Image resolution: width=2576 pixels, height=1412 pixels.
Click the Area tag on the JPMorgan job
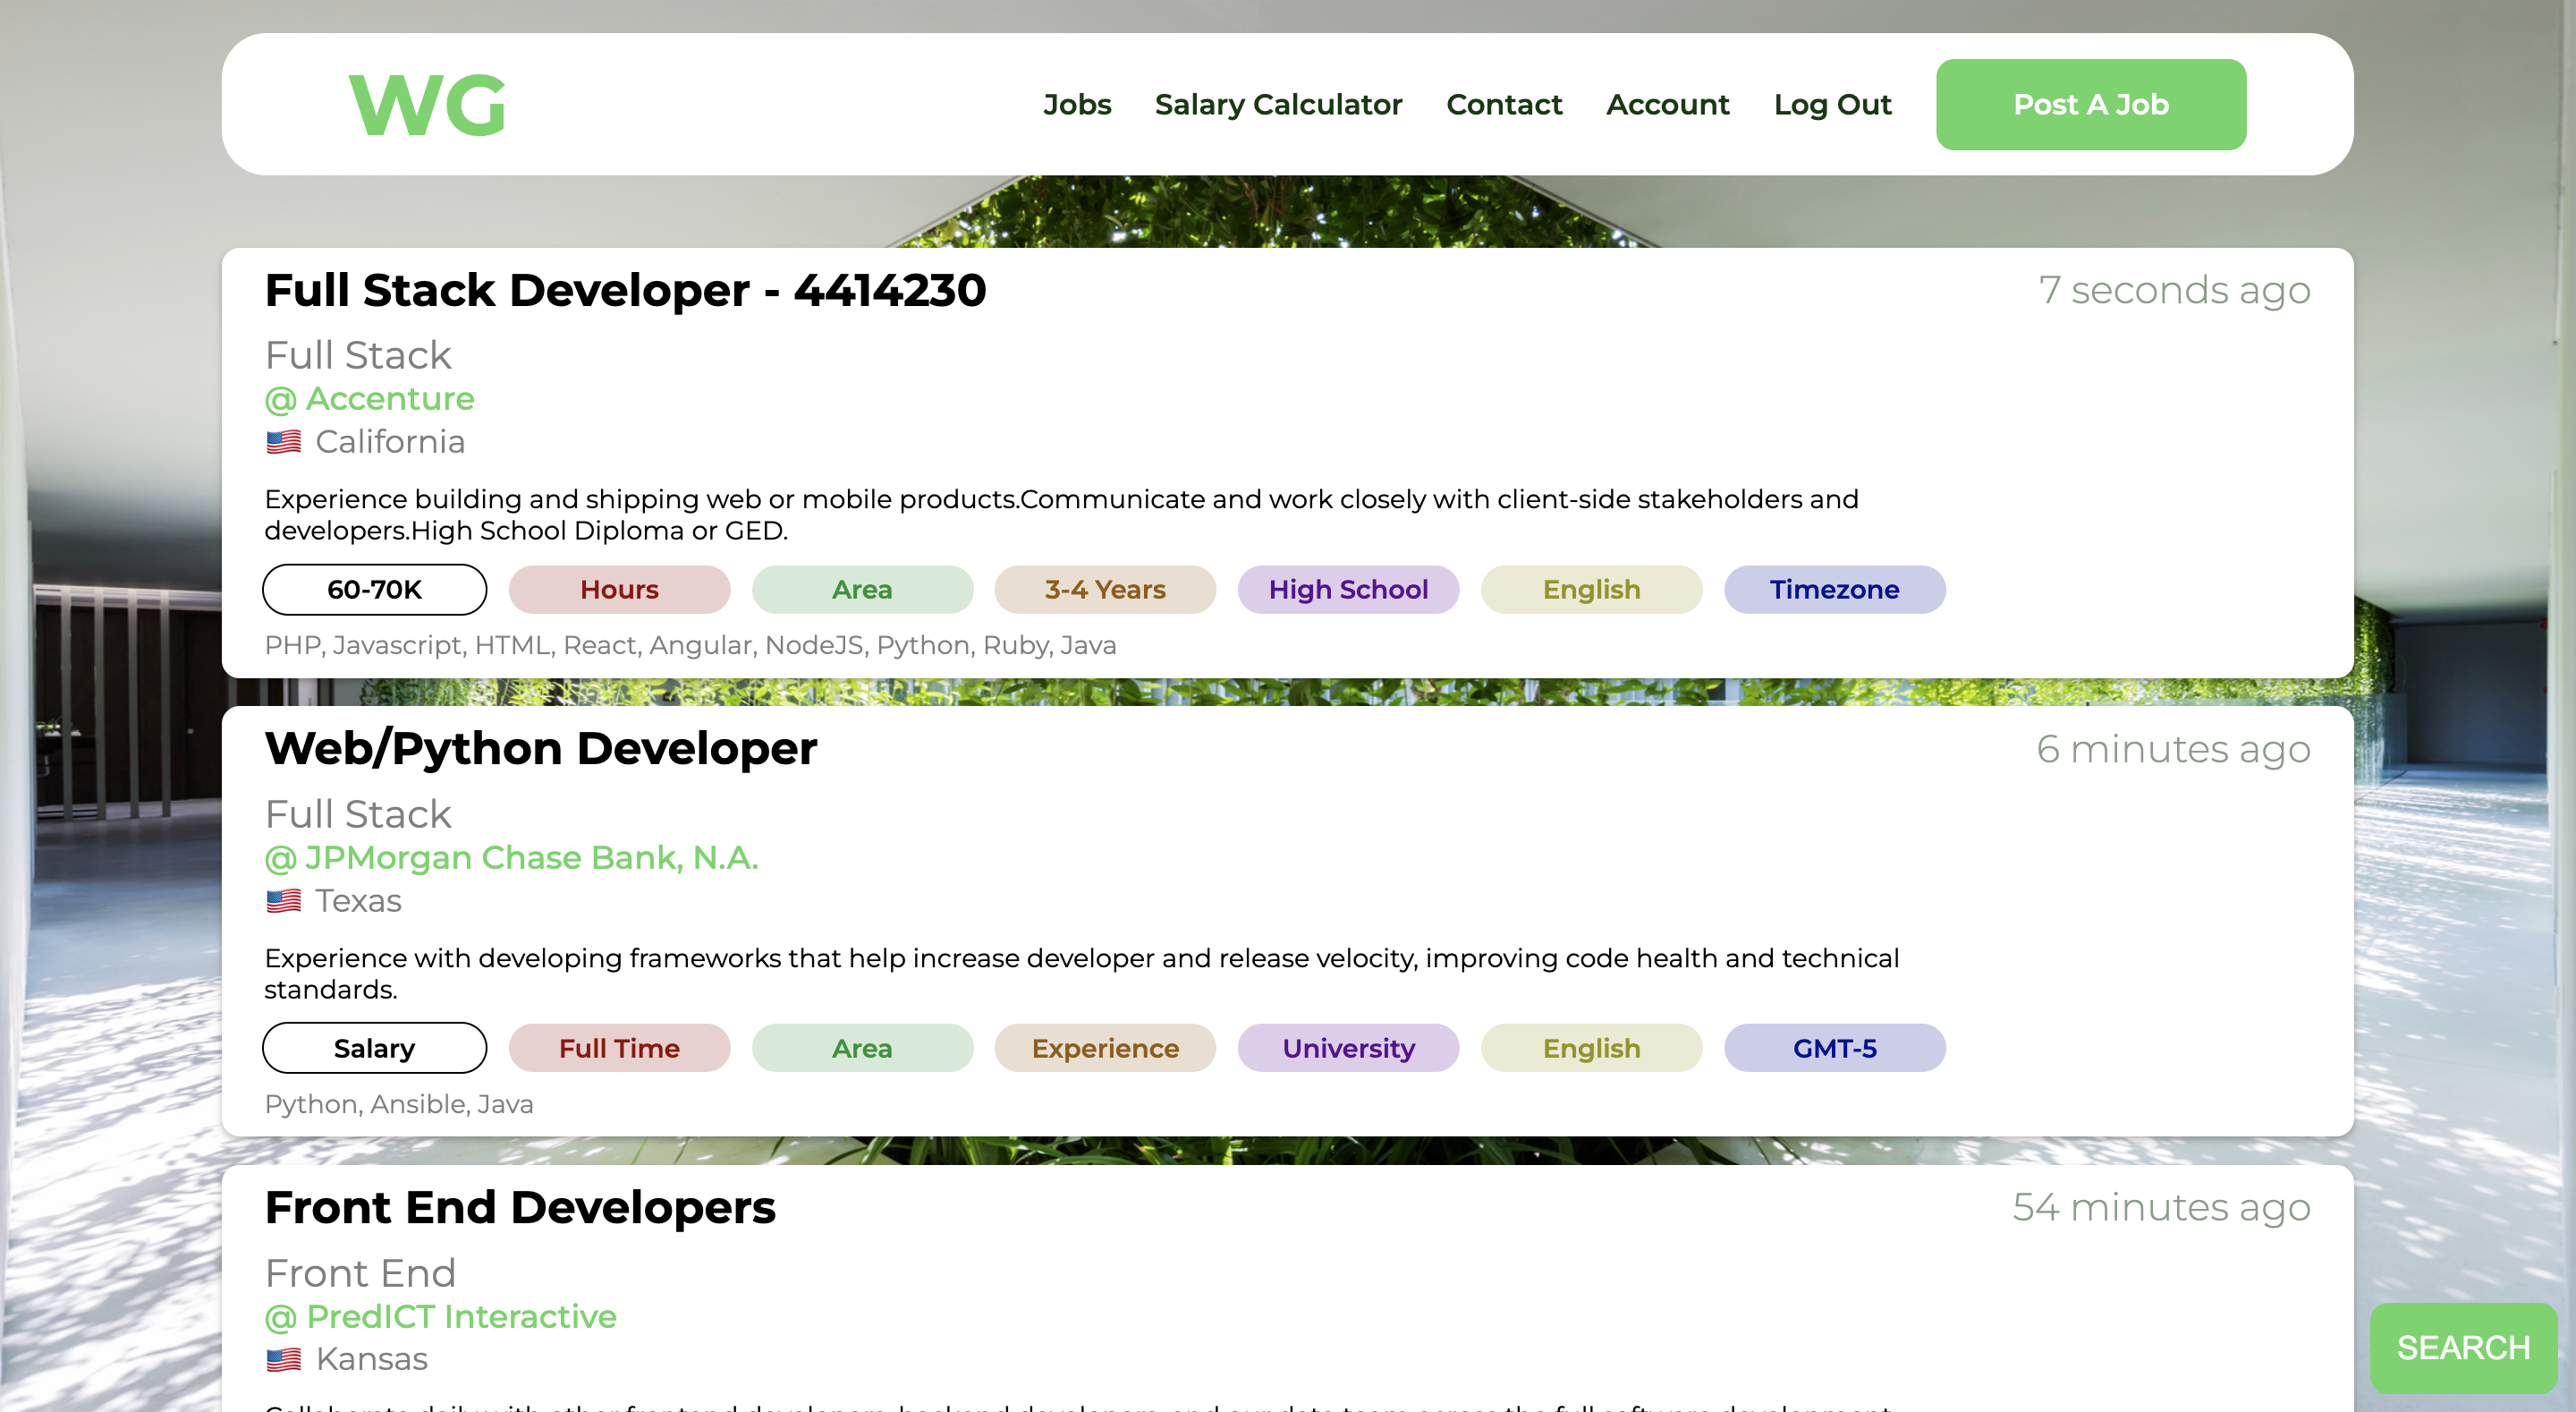(x=862, y=1048)
